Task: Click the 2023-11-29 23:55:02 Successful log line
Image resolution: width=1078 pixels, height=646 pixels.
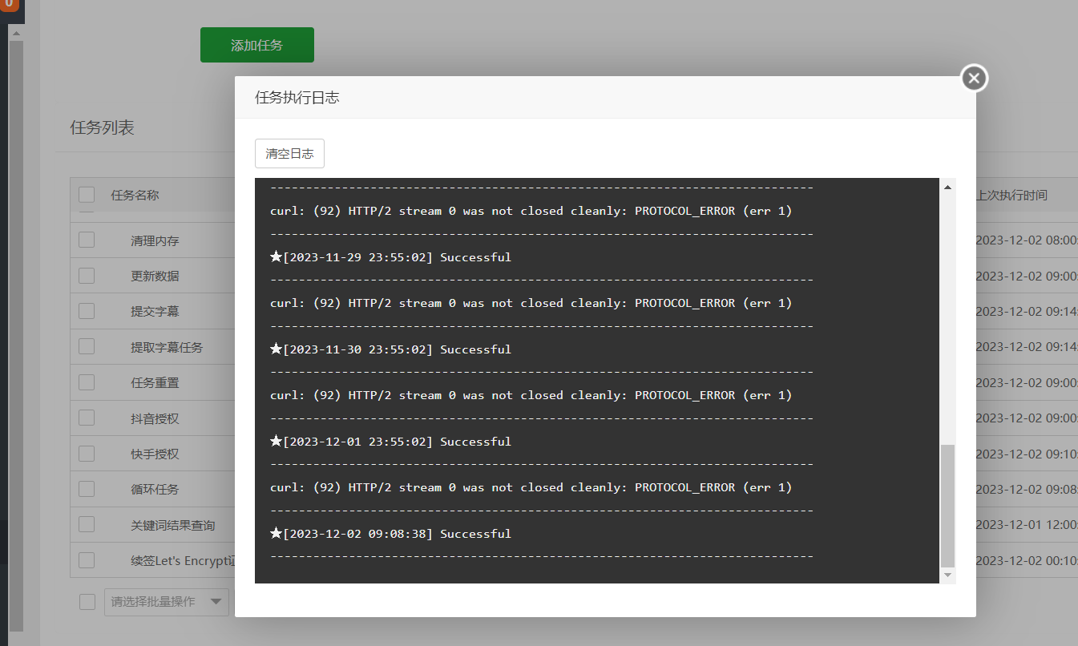Action: (390, 257)
